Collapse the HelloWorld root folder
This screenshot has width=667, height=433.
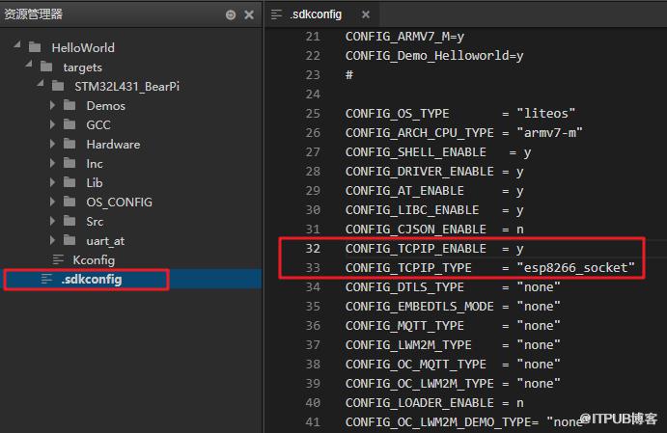tap(17, 44)
